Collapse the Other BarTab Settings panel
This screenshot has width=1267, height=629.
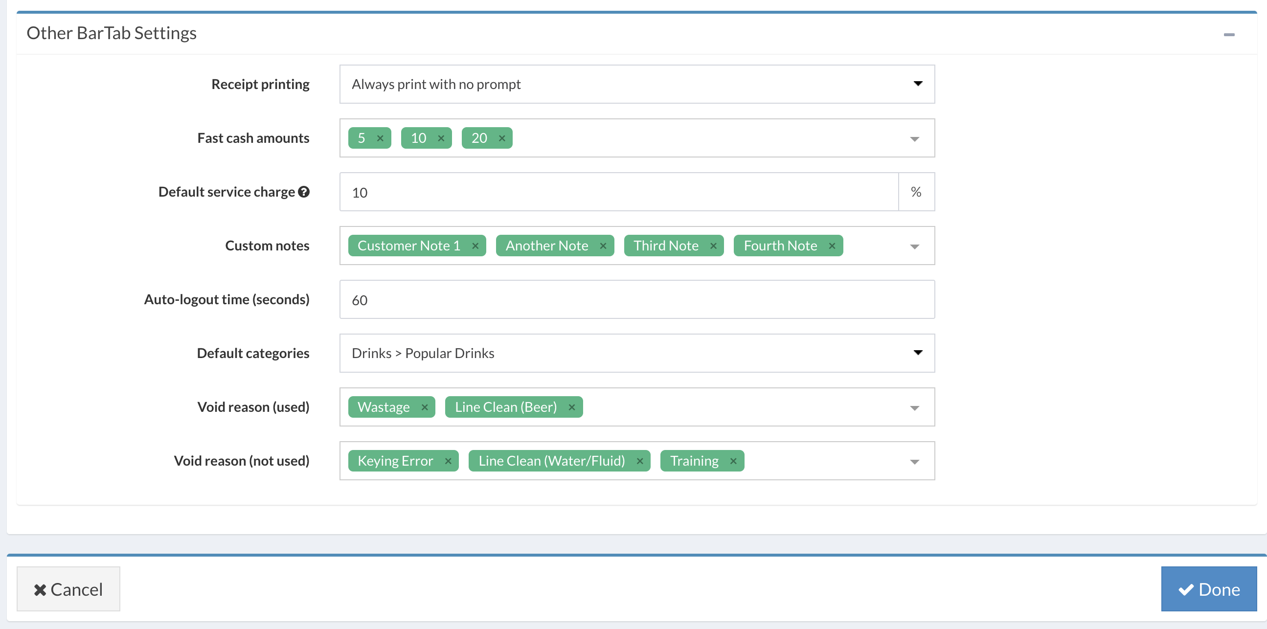pyautogui.click(x=1229, y=34)
